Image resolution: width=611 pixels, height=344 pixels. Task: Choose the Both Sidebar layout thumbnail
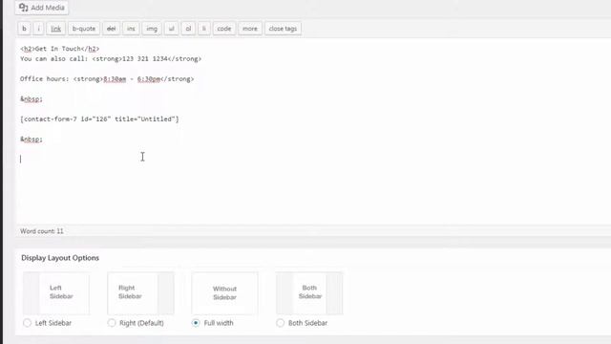pos(309,293)
